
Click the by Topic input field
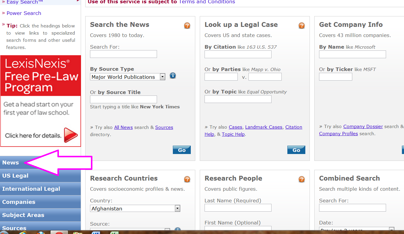(x=238, y=99)
